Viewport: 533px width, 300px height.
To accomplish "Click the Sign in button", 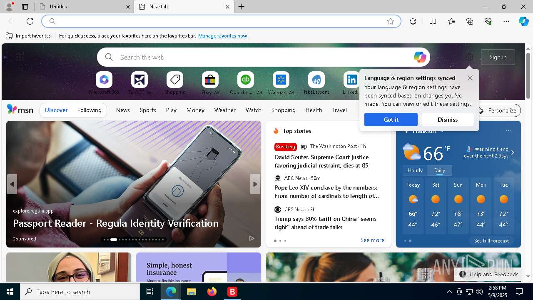I will pos(498,57).
